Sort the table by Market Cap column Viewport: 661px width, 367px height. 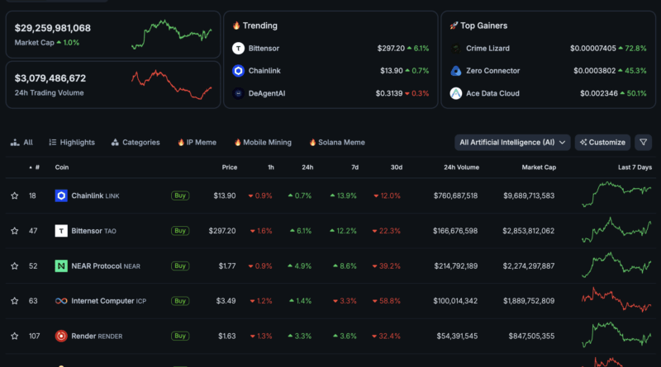click(x=537, y=167)
